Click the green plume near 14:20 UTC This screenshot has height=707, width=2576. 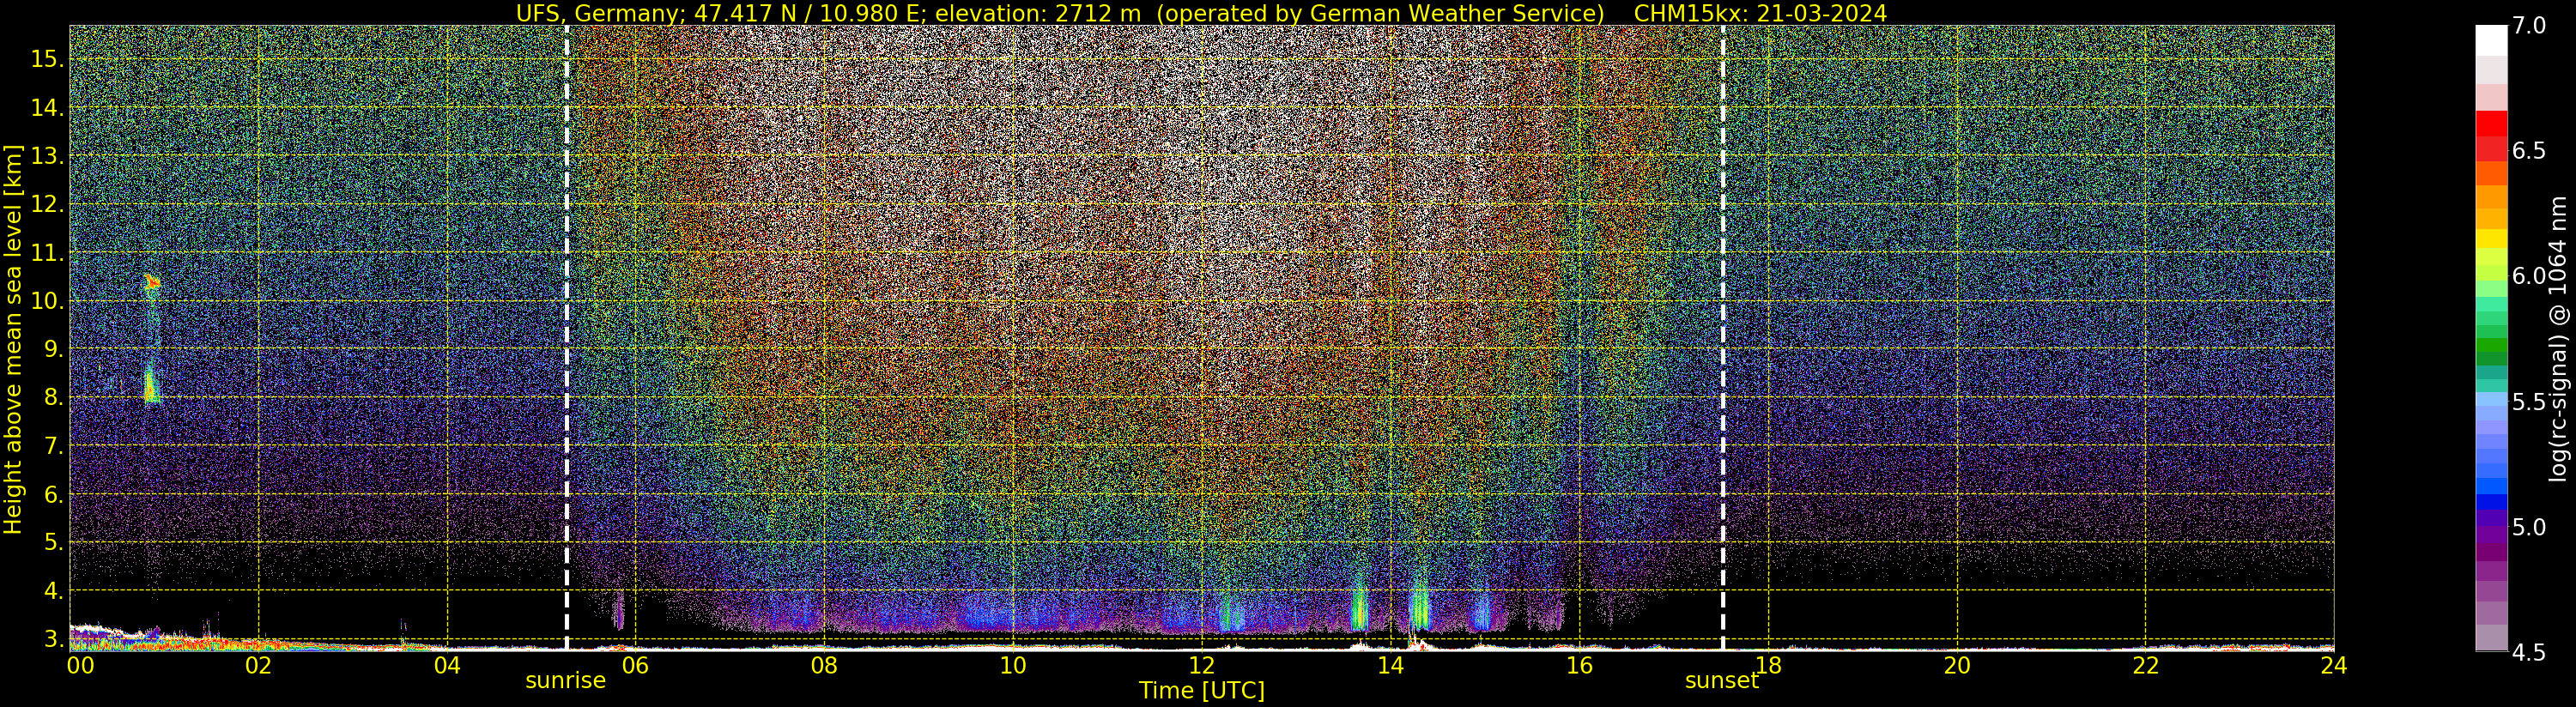point(1419,608)
